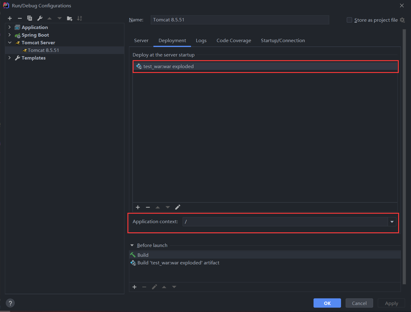Switch to the Server tab

pos(141,41)
